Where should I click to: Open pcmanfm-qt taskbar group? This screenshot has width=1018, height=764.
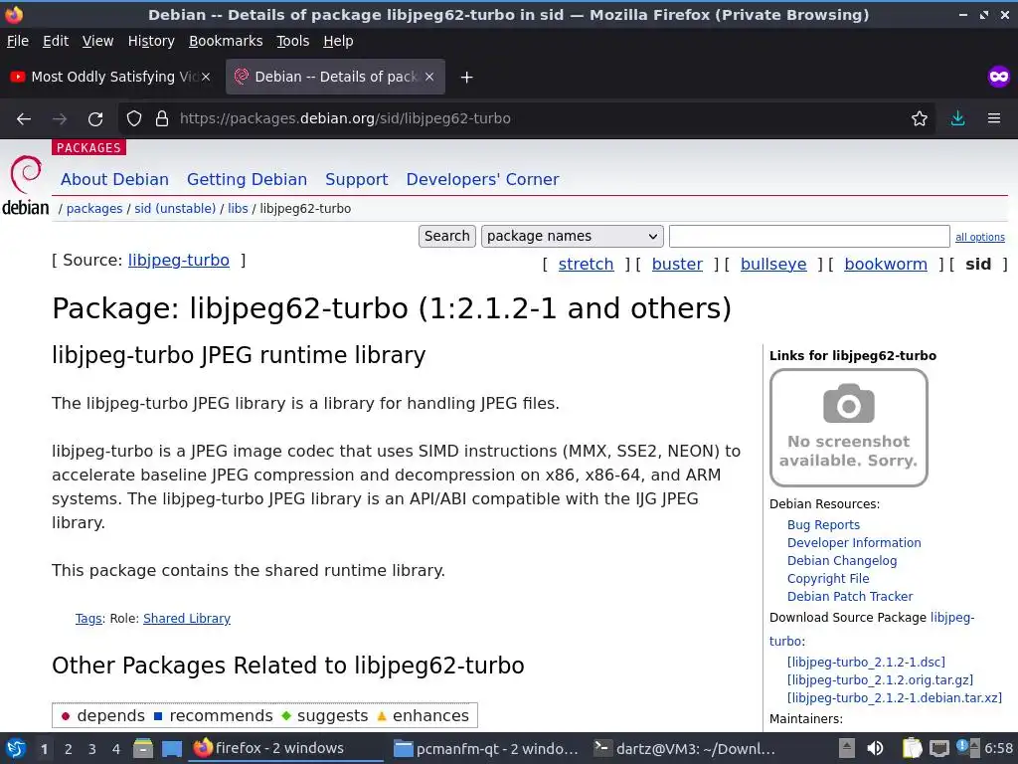(x=485, y=748)
